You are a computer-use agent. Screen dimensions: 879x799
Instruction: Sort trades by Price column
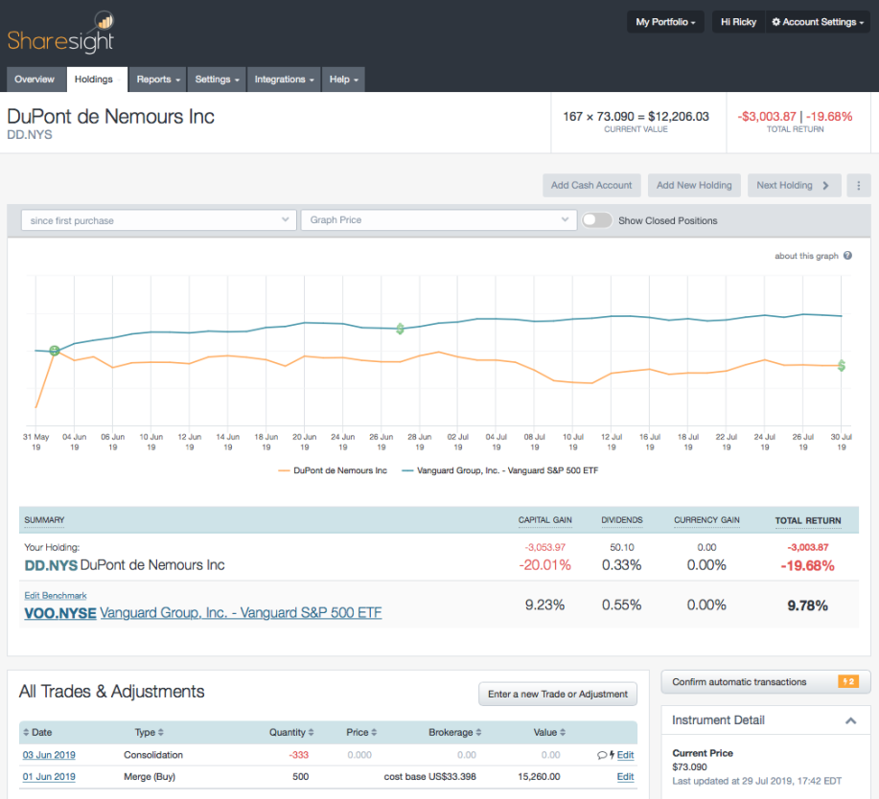(361, 732)
